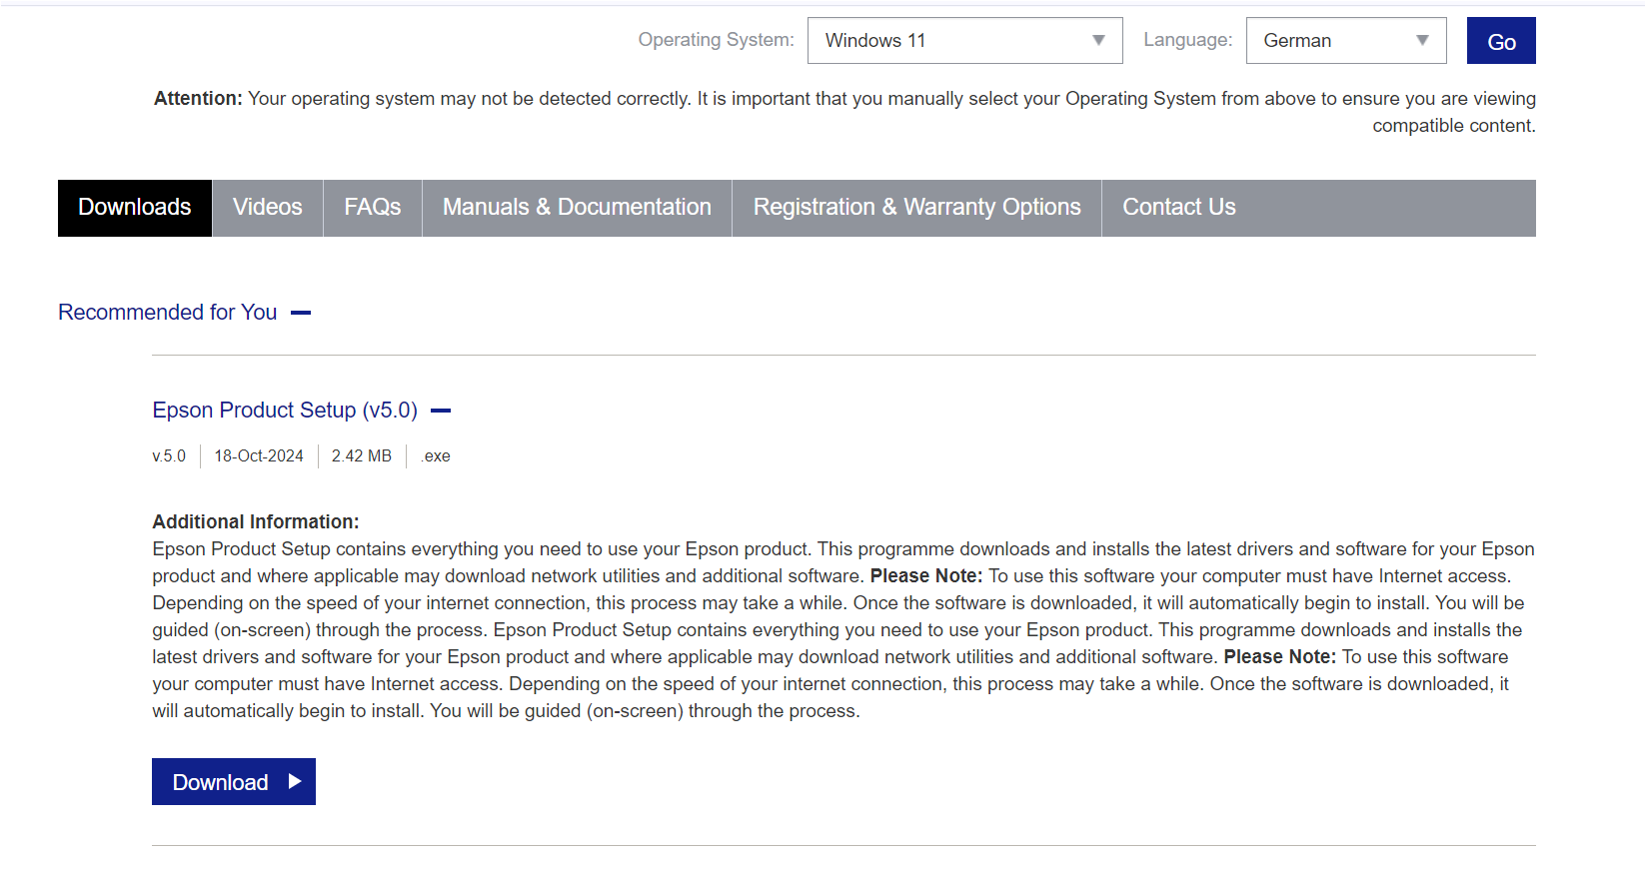The width and height of the screenshot is (1646, 869).
Task: Select the Downloads tab
Action: point(135,208)
